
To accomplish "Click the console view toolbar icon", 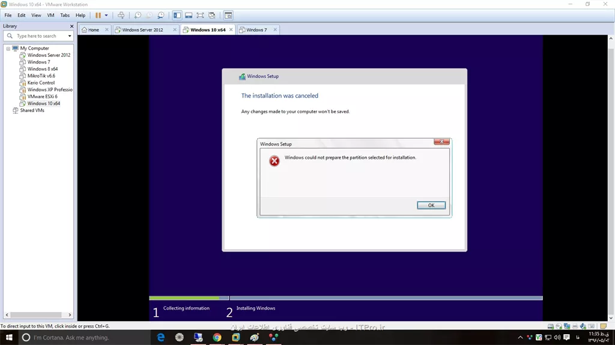I will coord(228,15).
